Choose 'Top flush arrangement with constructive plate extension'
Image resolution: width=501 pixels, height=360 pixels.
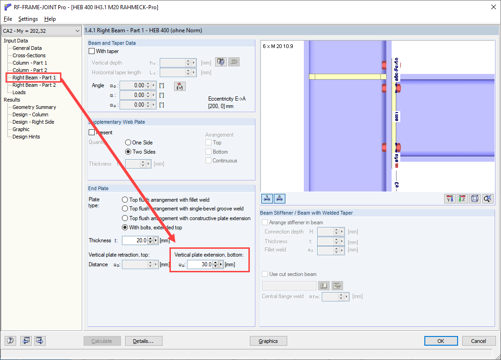click(x=125, y=218)
